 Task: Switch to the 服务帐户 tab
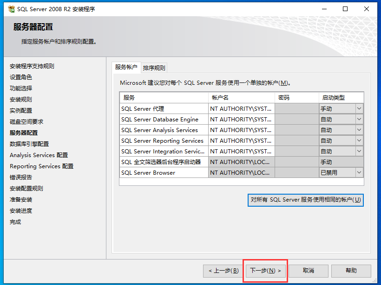tap(126, 67)
